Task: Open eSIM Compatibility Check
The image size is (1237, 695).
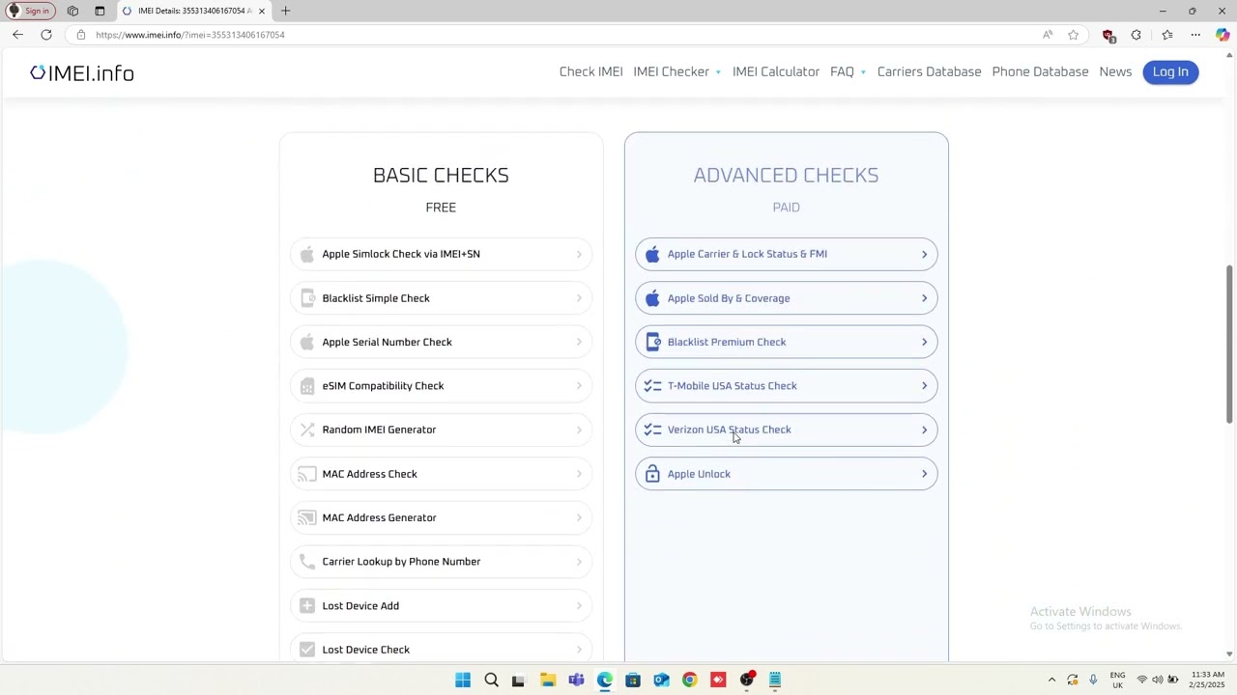Action: click(x=441, y=386)
